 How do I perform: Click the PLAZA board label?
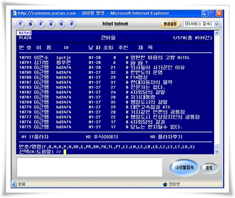(25, 38)
